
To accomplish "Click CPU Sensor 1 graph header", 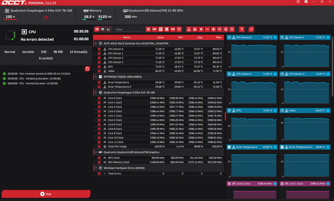I will coord(305,37).
